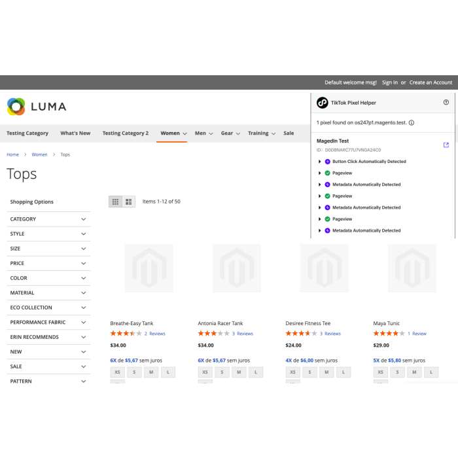Switch to grid view mode

pos(115,202)
